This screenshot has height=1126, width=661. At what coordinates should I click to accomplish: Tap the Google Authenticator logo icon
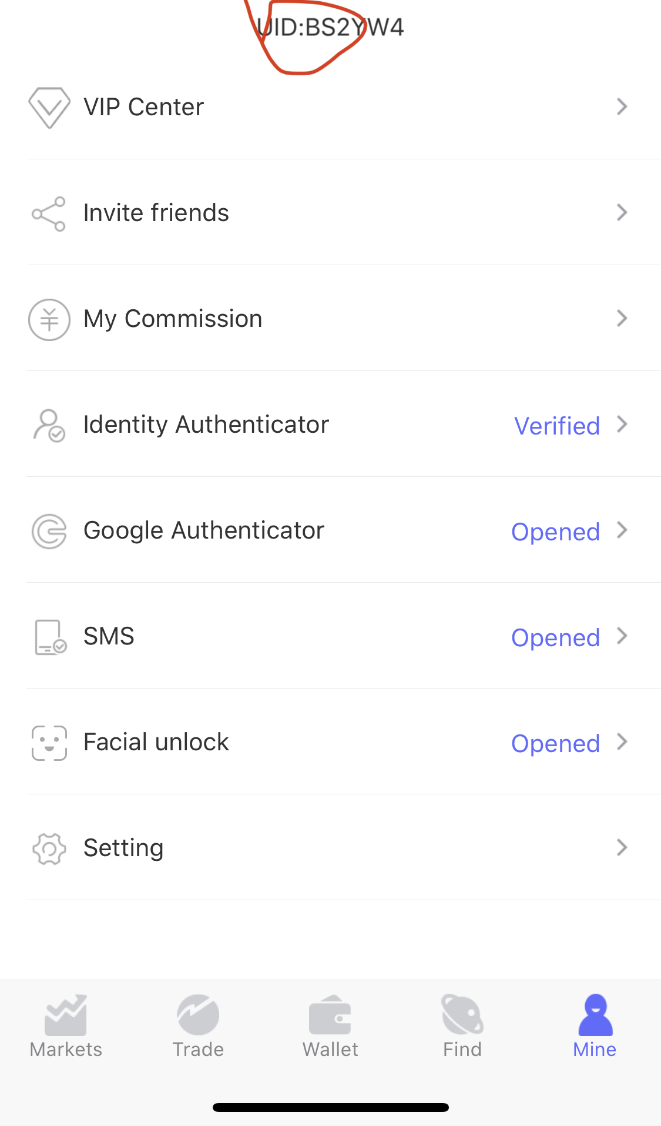[49, 531]
